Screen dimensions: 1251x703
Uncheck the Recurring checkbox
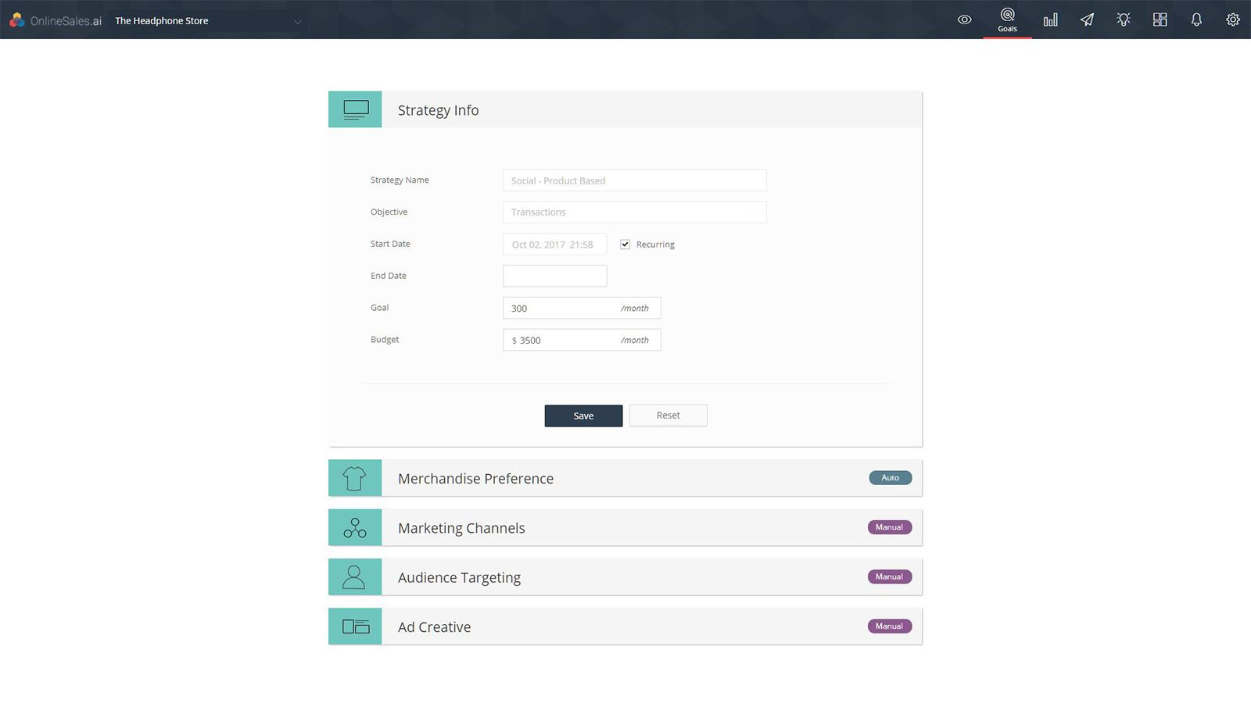pyautogui.click(x=625, y=244)
